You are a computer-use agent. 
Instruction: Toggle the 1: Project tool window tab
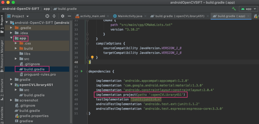2,24
